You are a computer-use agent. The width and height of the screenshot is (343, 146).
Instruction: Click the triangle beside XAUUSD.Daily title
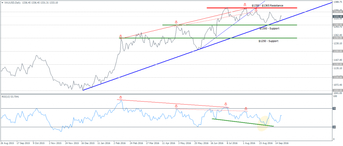(x=2, y=3)
